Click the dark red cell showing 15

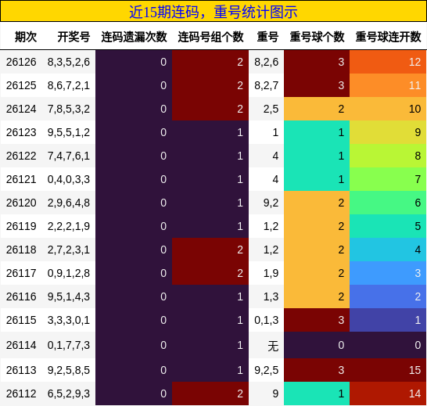point(388,370)
